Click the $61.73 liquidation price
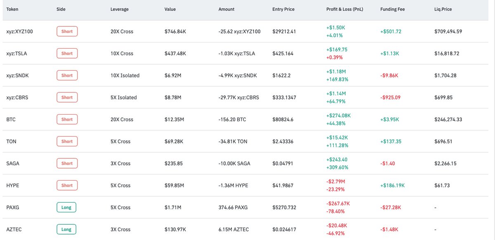The width and height of the screenshot is (495, 240). 442,185
